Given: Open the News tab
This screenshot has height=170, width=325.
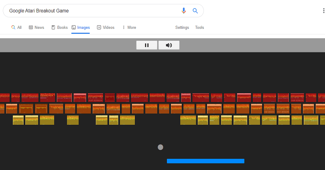Looking at the screenshot, I should tap(37, 28).
